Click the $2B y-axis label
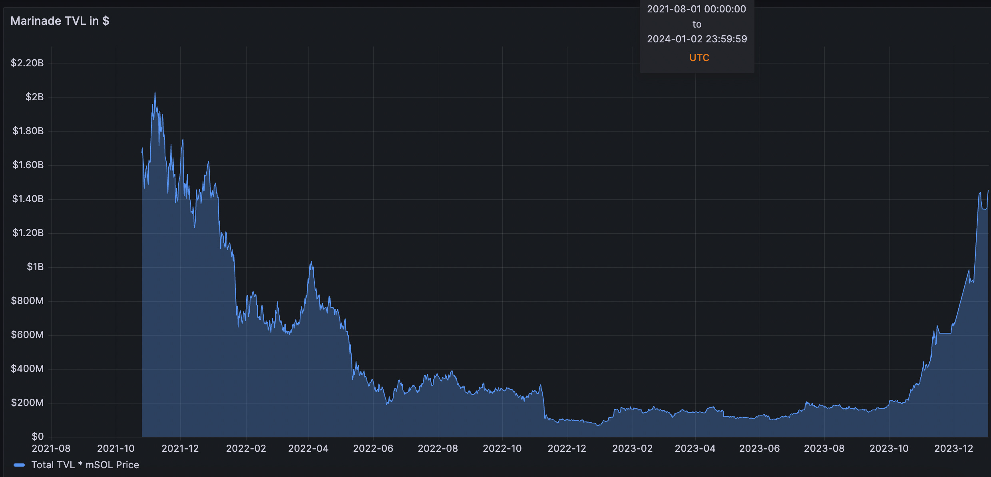This screenshot has width=991, height=477. pyautogui.click(x=34, y=97)
